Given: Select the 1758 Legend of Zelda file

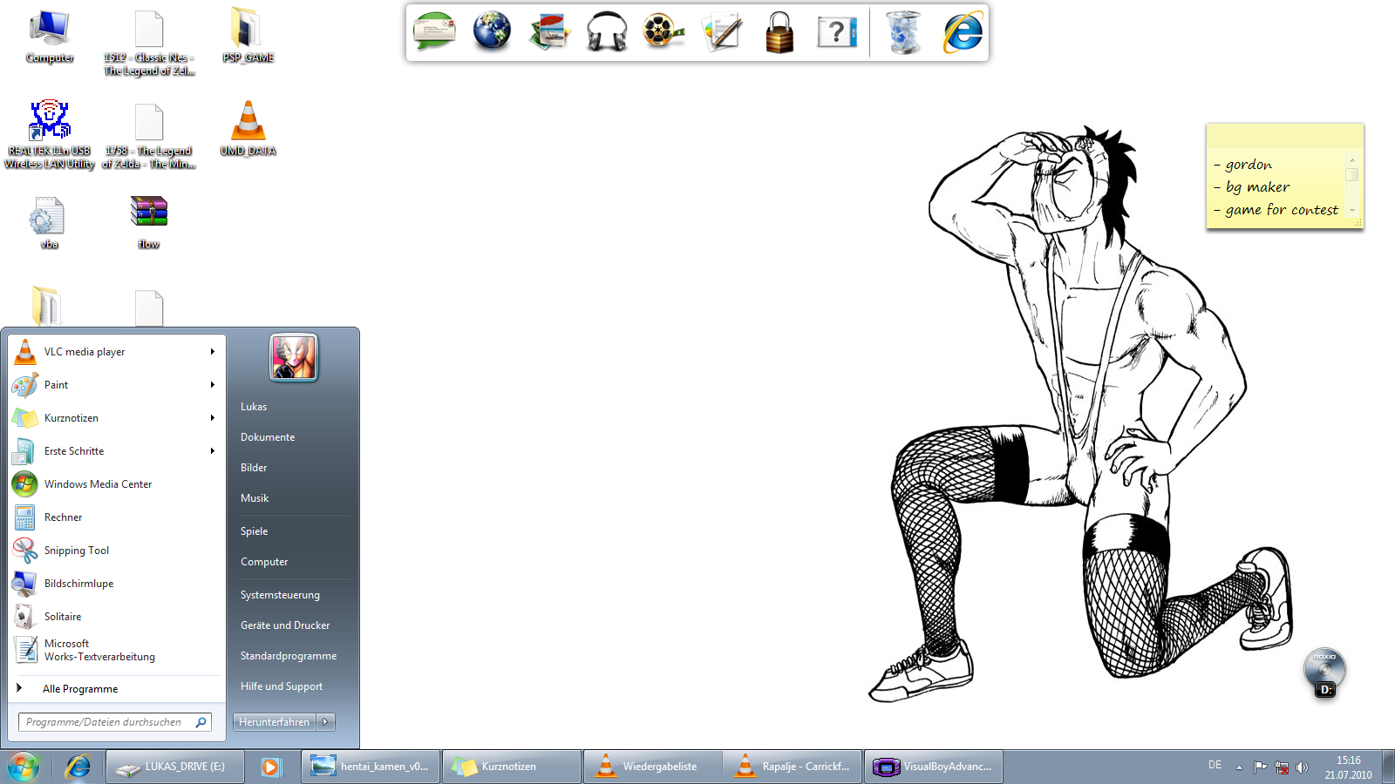Looking at the screenshot, I should pyautogui.click(x=149, y=136).
